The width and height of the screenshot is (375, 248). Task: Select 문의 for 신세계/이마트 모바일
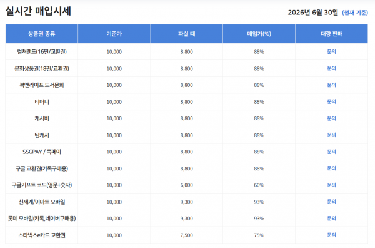[331, 202]
